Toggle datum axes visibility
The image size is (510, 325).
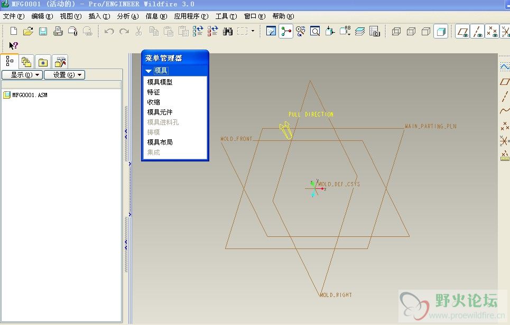pos(477,31)
